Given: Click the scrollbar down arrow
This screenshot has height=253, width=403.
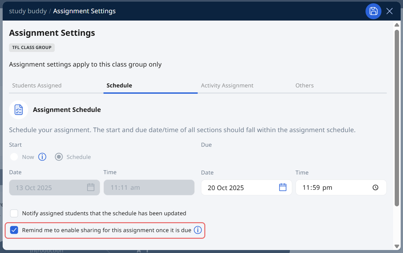Looking at the screenshot, I should click(397, 246).
